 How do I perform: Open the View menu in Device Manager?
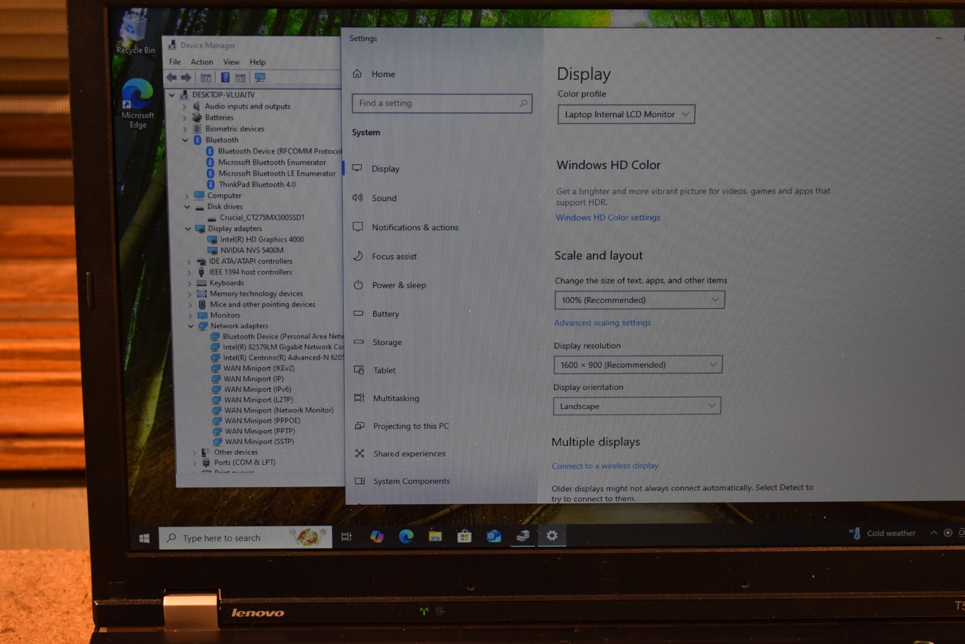(231, 62)
